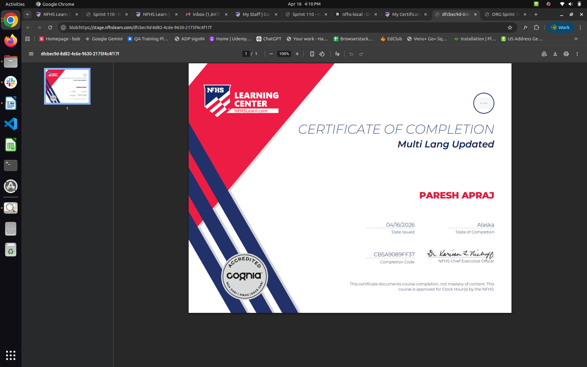Zoom out of the PDF

click(271, 54)
